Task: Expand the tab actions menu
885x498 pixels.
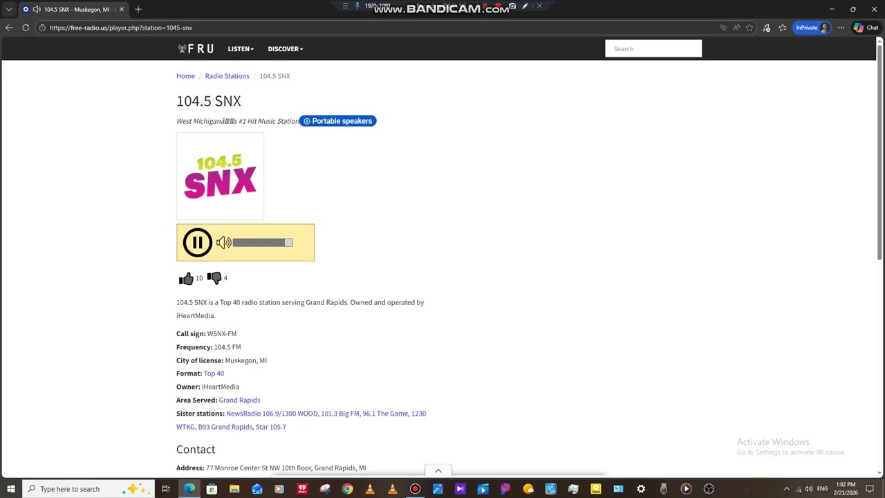Action: 9,10
